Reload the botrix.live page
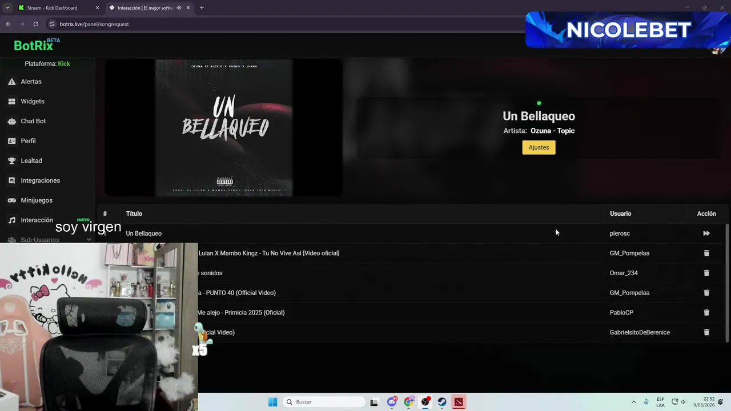The width and height of the screenshot is (731, 411). [x=35, y=24]
